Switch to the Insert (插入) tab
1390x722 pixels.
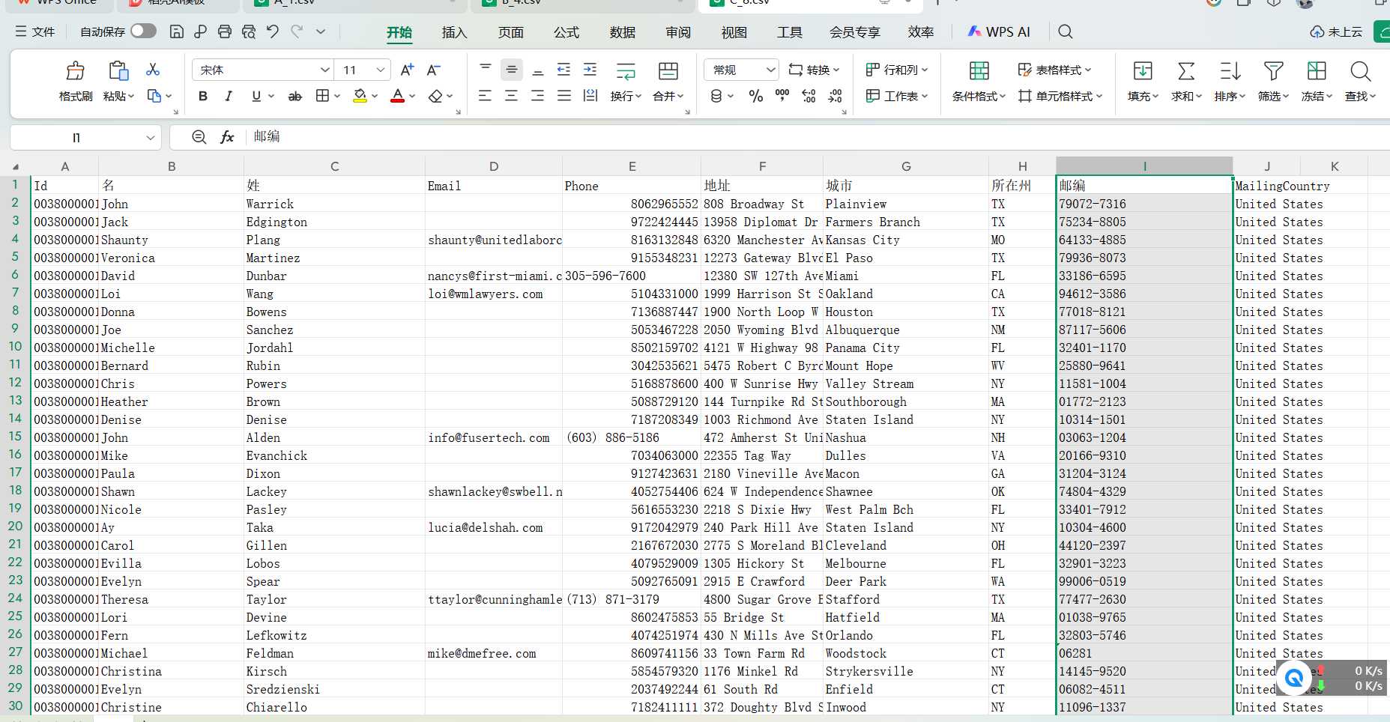point(454,32)
